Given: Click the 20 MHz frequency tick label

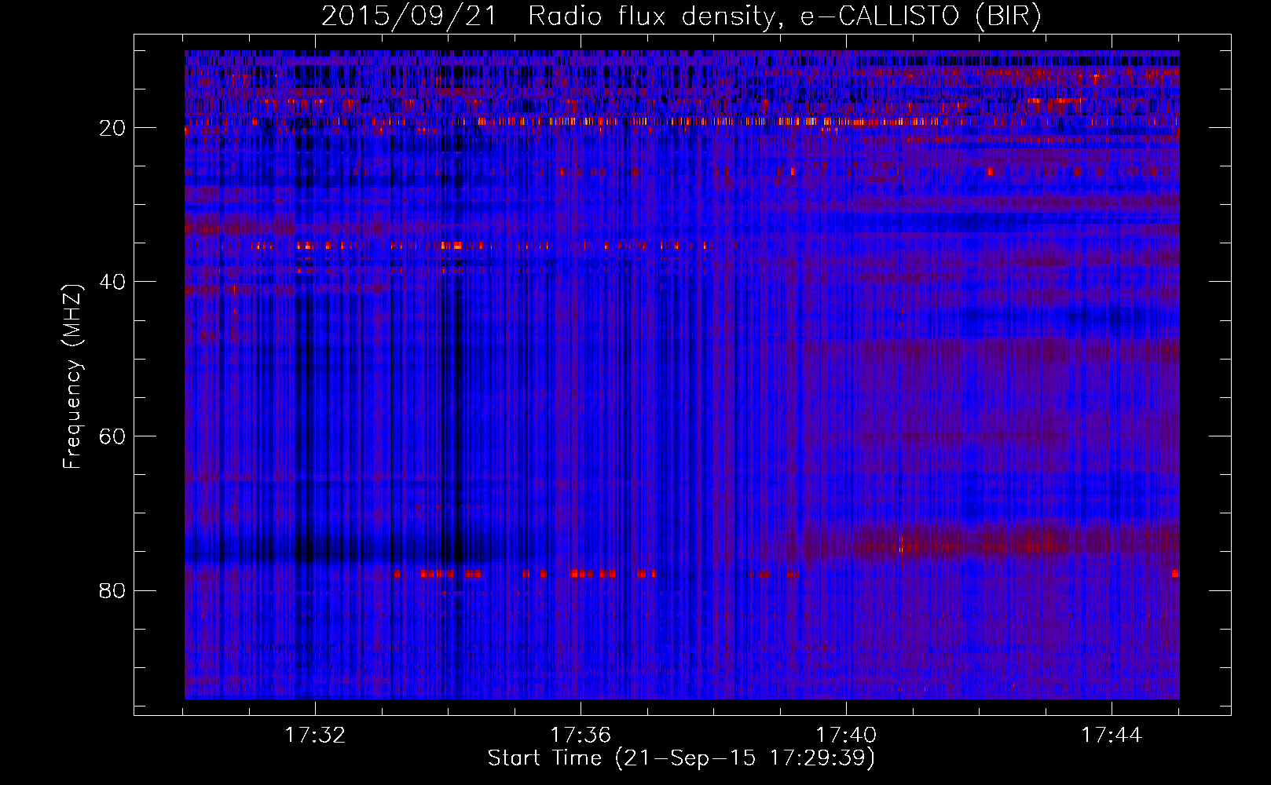Looking at the screenshot, I should pyautogui.click(x=112, y=128).
